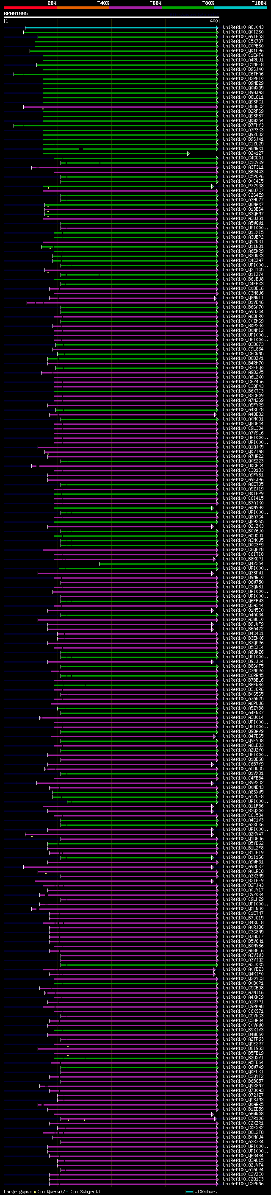Select the query ID BP091995
This screenshot has height=1195, width=271.
pos(16,14)
